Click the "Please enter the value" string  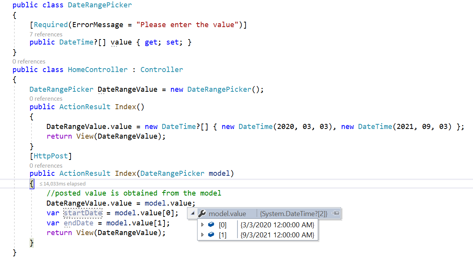pyautogui.click(x=188, y=24)
